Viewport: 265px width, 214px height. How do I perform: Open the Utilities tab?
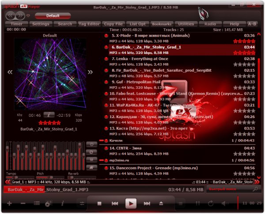tap(186, 24)
